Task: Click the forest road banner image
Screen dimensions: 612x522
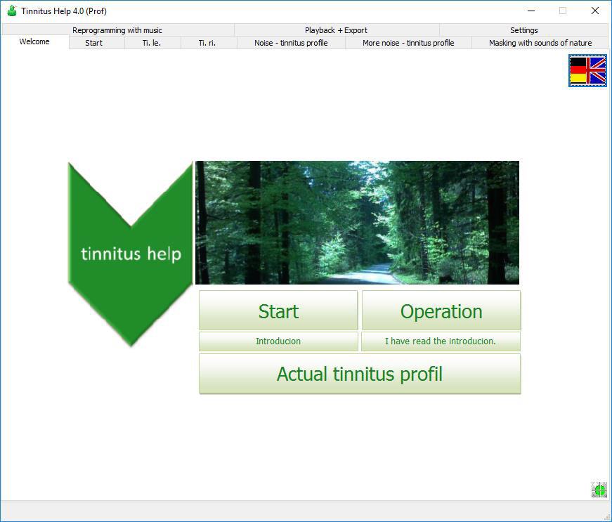Action: [x=357, y=223]
